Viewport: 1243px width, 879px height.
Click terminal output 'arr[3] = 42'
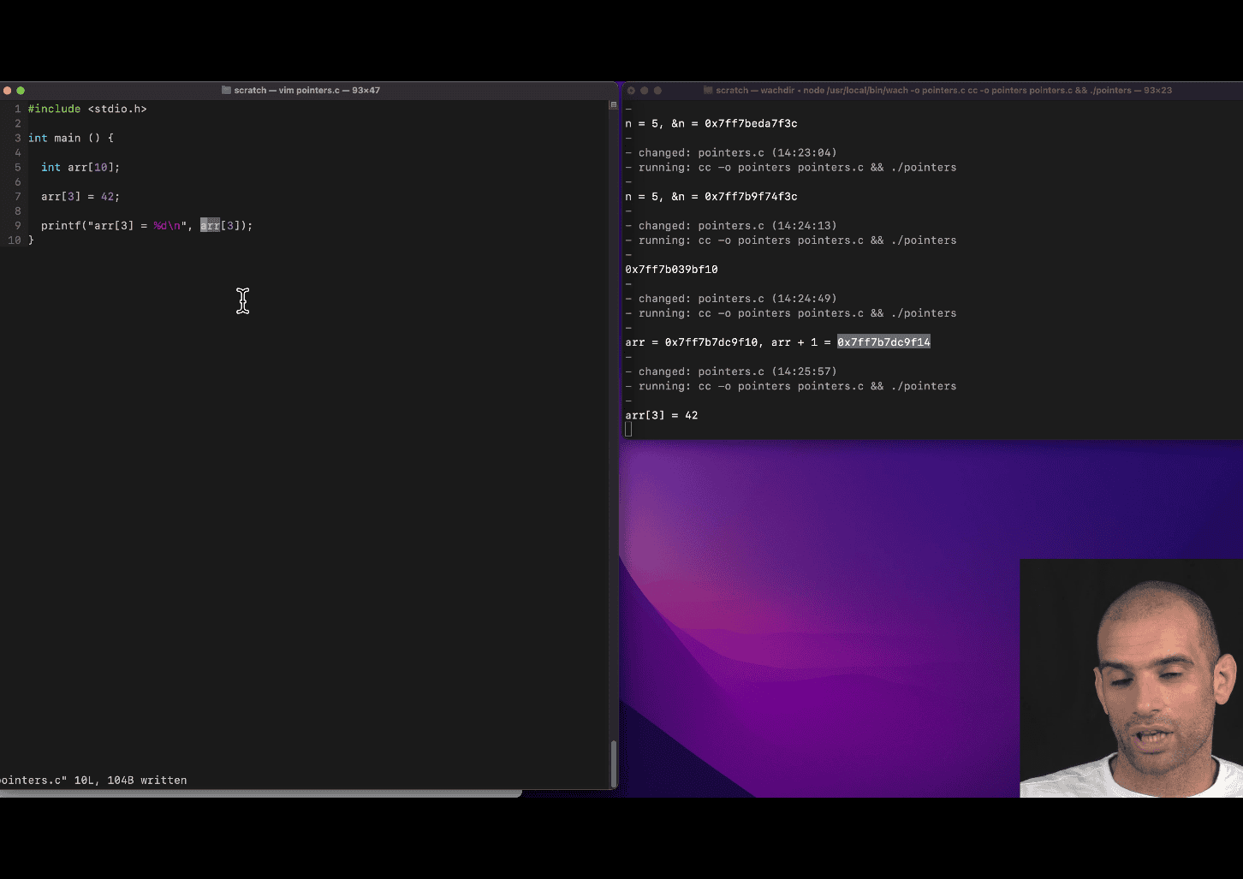tap(662, 415)
